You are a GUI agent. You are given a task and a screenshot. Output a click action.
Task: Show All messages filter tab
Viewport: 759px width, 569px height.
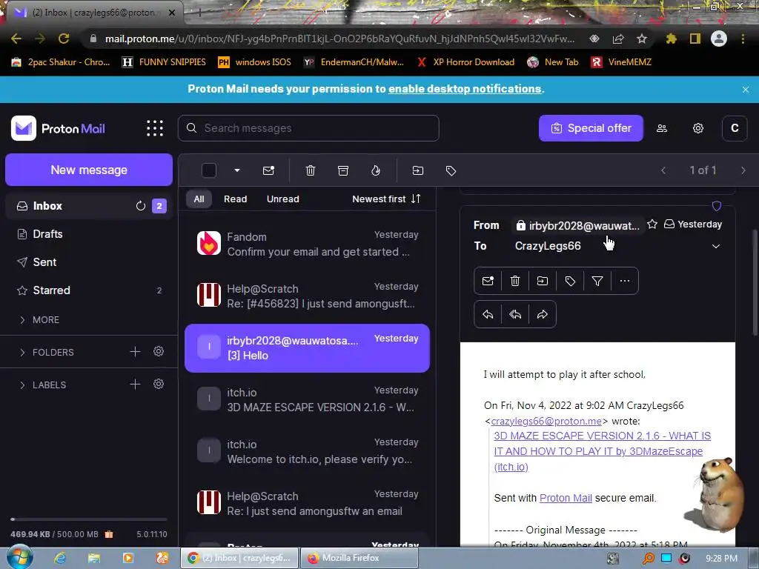pyautogui.click(x=199, y=199)
